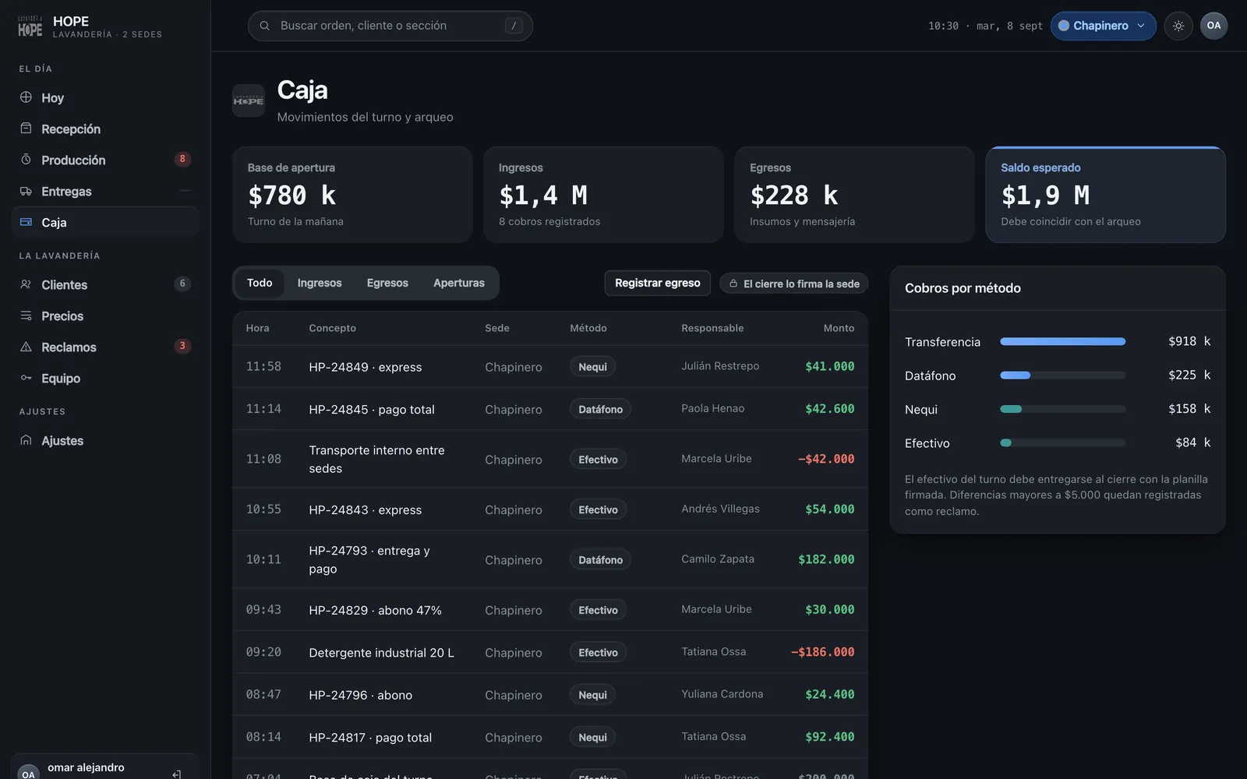Open Entregas truck icon in sidebar

[x=26, y=191]
